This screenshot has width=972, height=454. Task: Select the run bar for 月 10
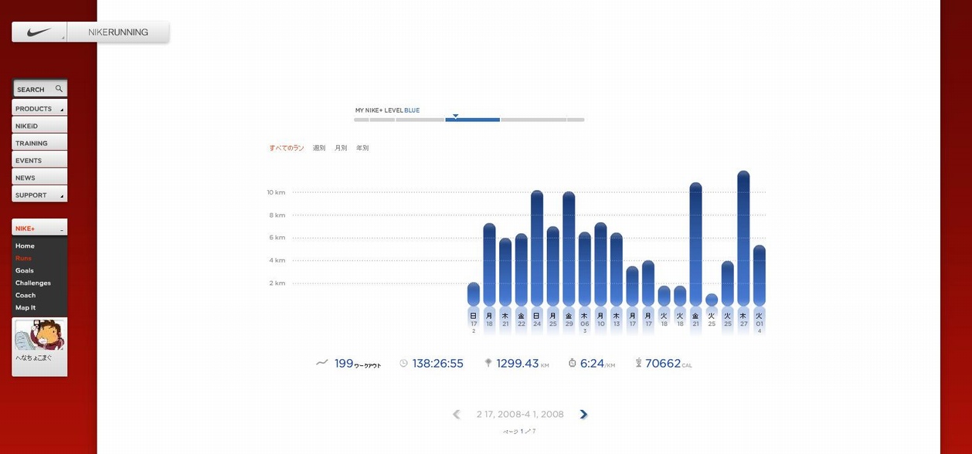coord(600,264)
